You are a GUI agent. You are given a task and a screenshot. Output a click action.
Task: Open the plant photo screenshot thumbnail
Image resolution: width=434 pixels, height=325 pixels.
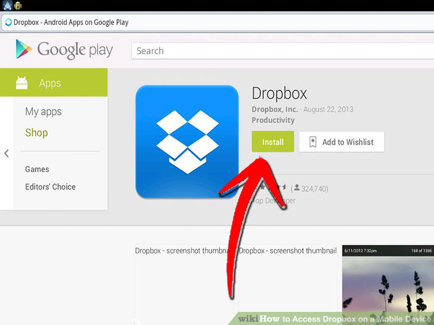point(388,285)
